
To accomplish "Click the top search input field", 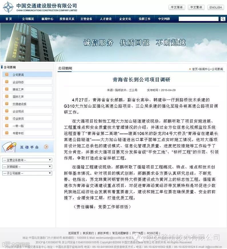I will [198, 19].
